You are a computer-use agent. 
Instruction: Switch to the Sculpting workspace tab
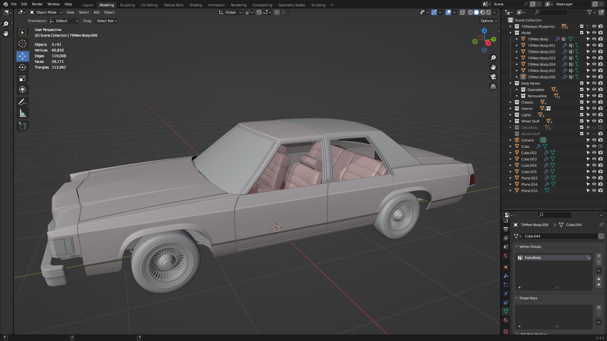[127, 5]
